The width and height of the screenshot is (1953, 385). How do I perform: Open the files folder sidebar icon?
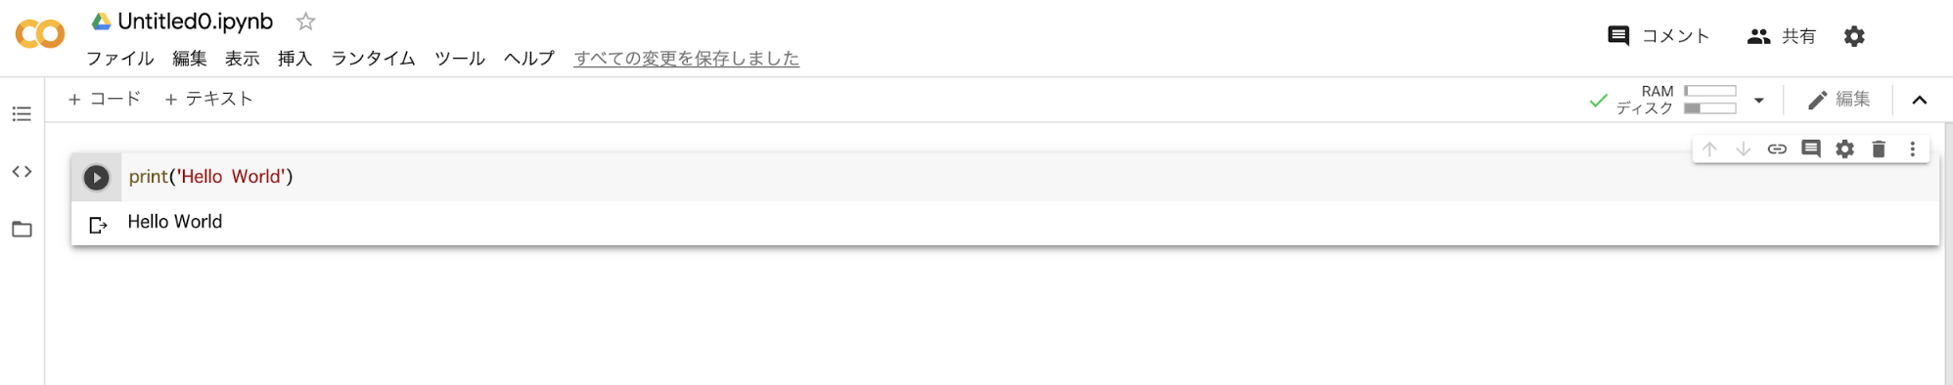tap(22, 230)
